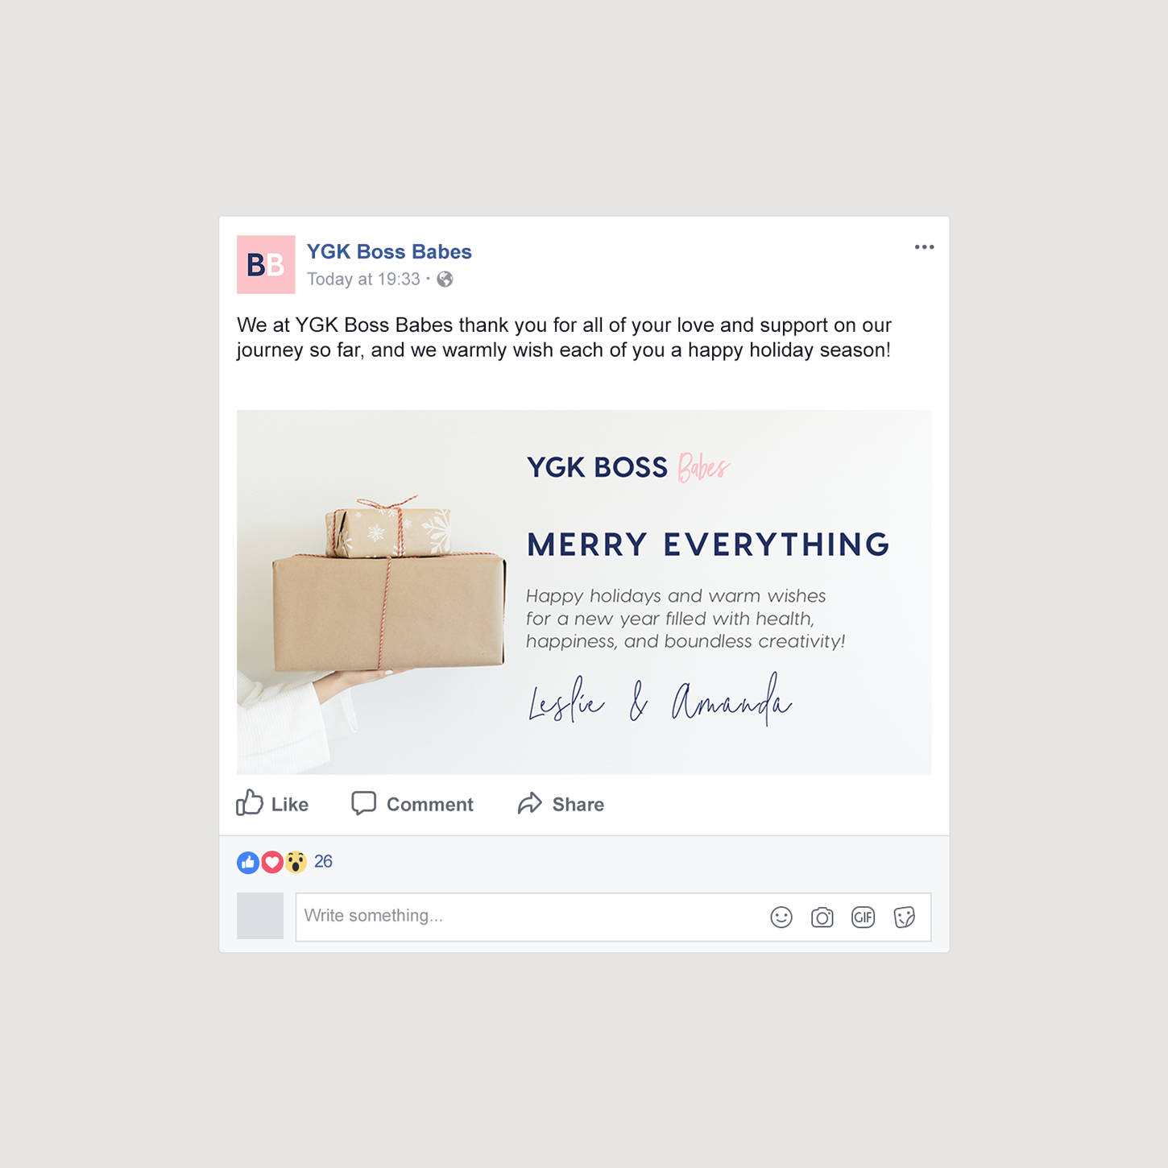
Task: Open the emoji smiley picker
Action: (x=781, y=917)
